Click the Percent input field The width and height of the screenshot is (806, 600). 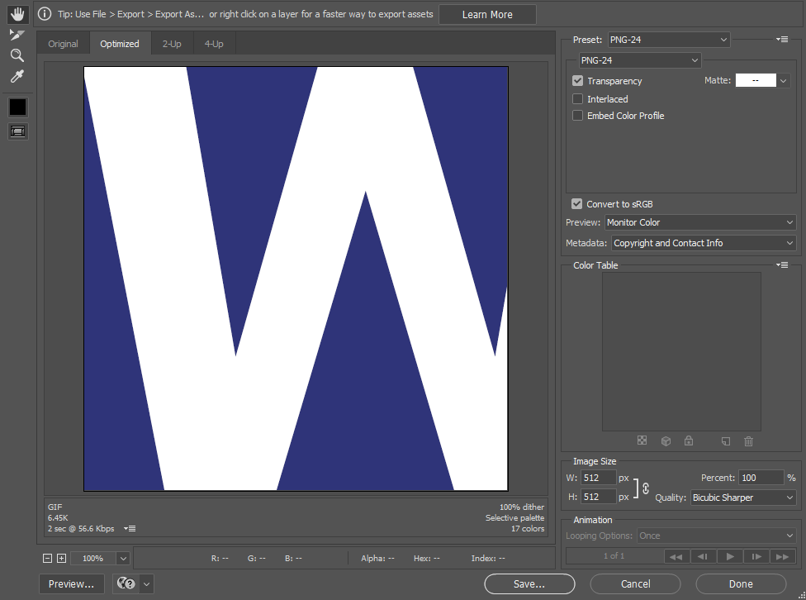point(761,478)
